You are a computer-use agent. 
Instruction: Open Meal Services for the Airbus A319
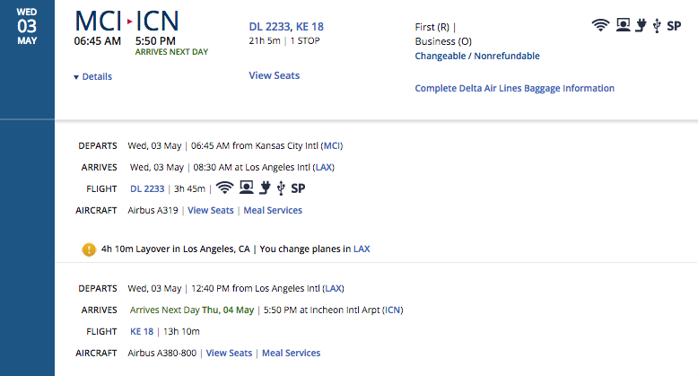[x=273, y=210]
